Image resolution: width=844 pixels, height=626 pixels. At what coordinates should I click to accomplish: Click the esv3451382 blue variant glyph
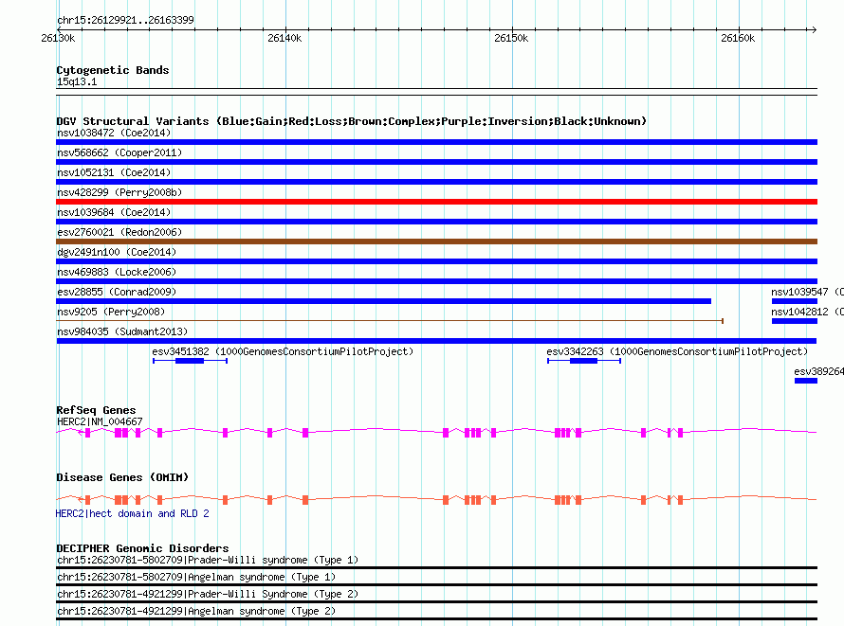click(190, 361)
